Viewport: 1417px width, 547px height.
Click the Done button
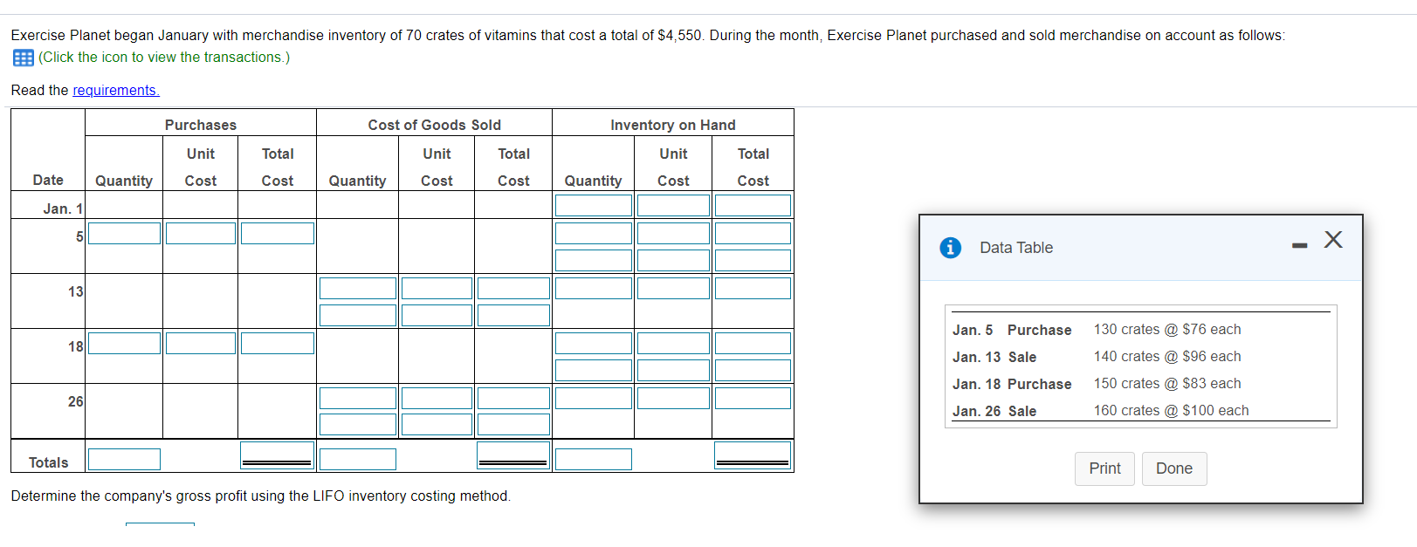pyautogui.click(x=1173, y=468)
